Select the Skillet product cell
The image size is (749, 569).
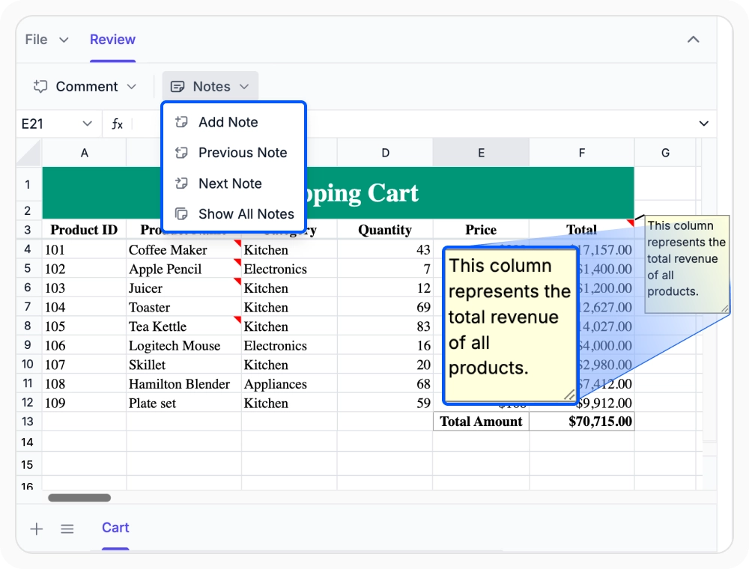[x=184, y=365]
